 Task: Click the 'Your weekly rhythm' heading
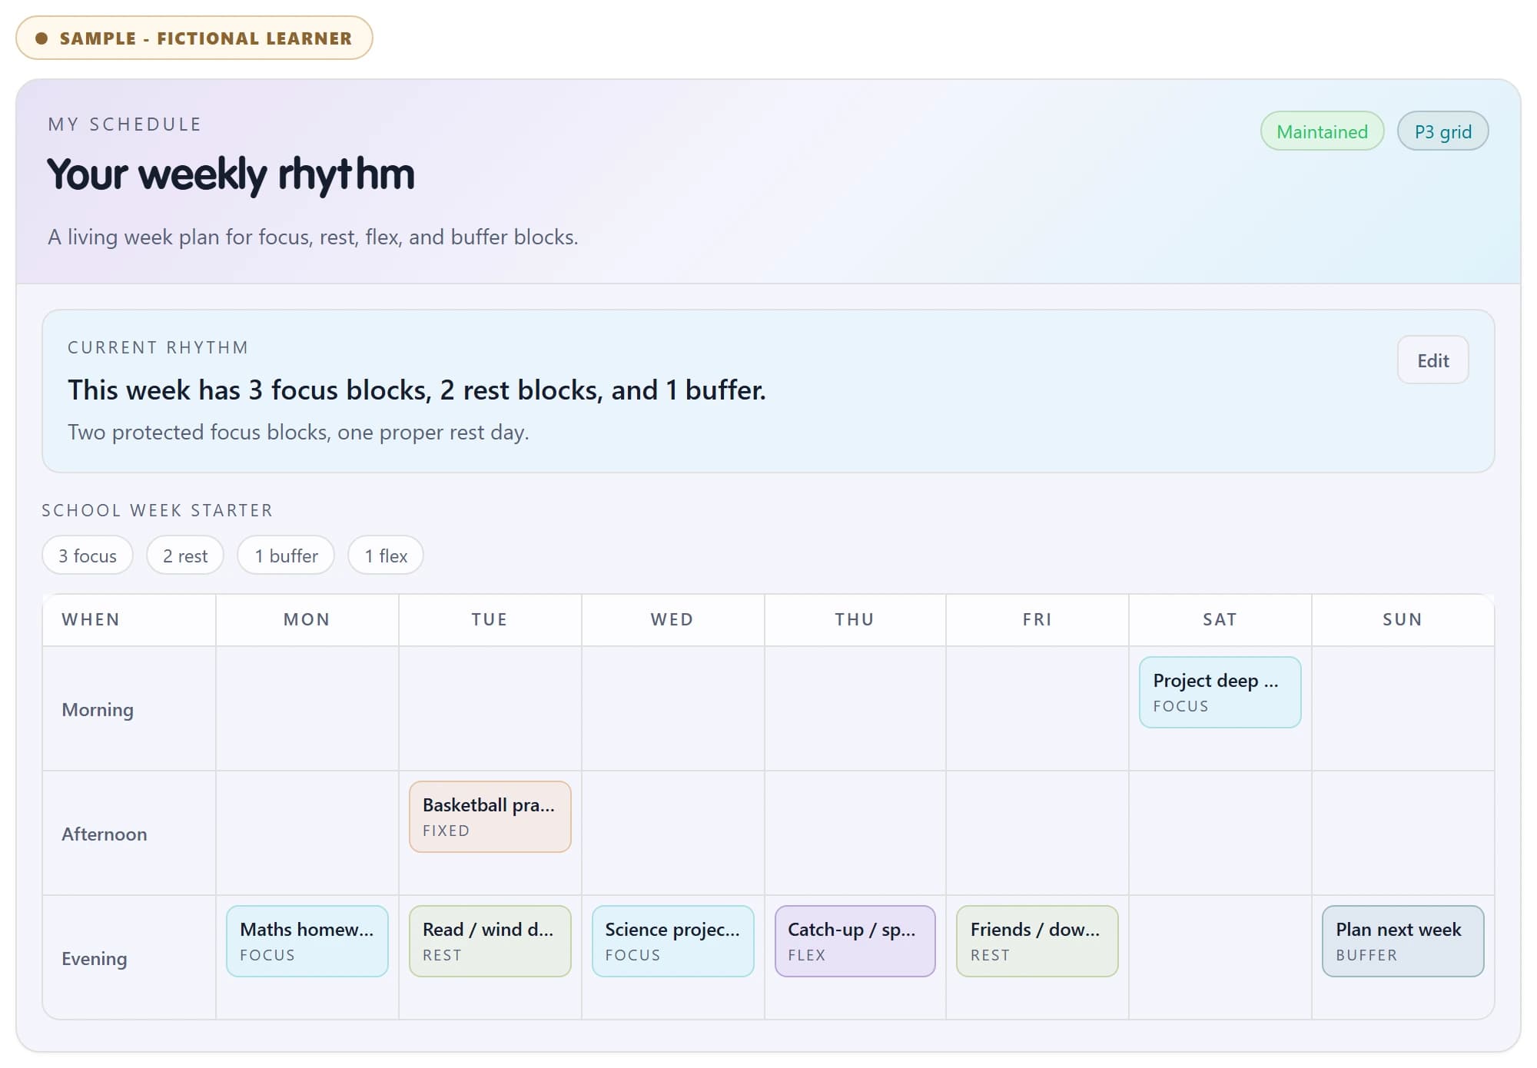point(231,174)
